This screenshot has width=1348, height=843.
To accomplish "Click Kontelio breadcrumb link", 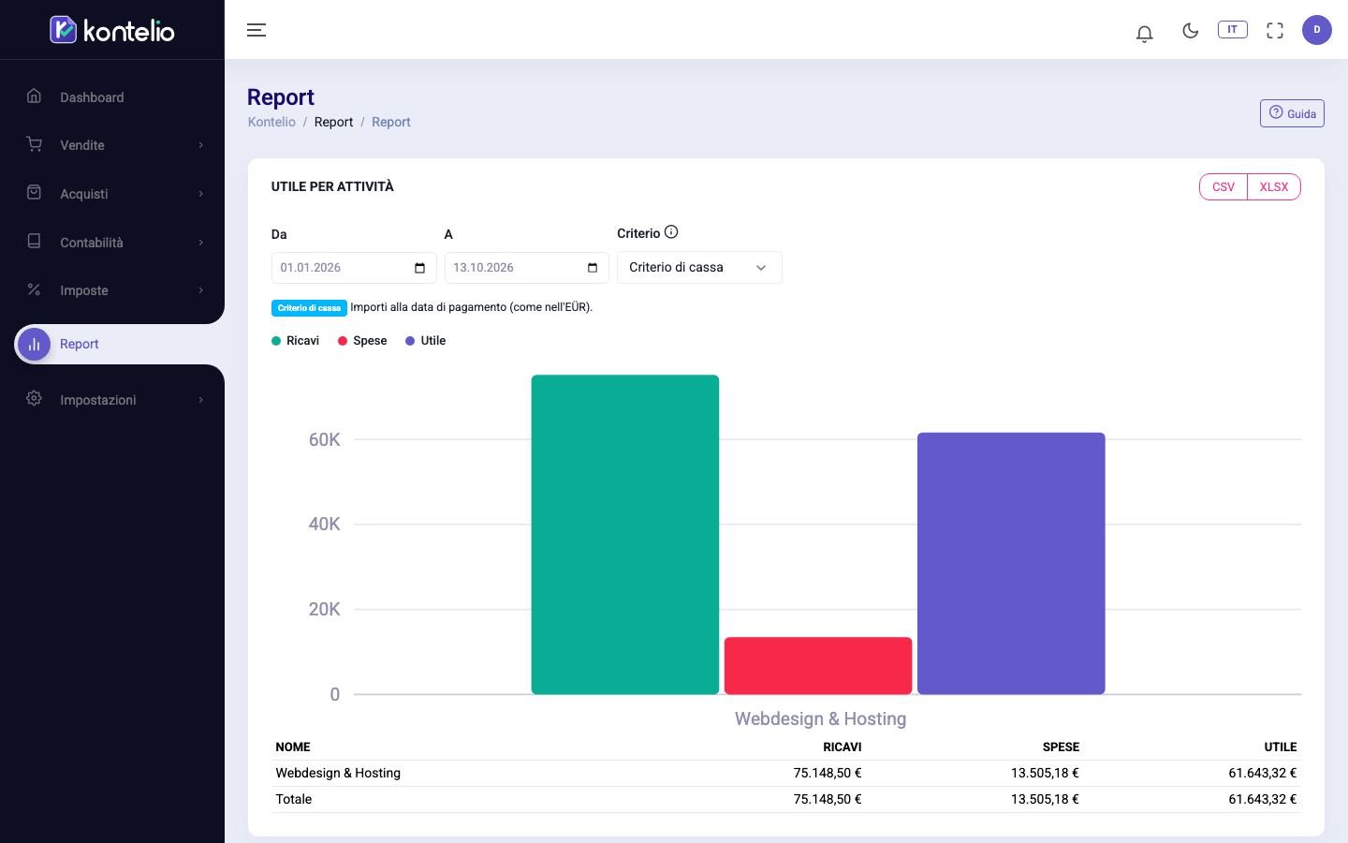I will point(271,122).
